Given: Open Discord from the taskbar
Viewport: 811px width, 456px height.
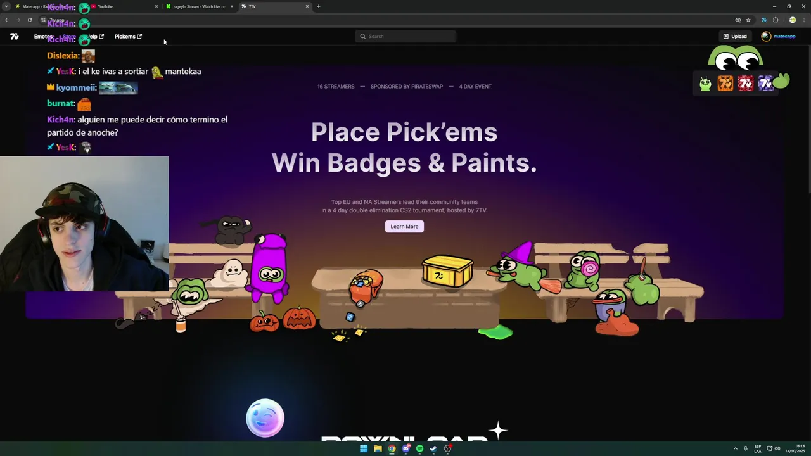Looking at the screenshot, I should 405,448.
